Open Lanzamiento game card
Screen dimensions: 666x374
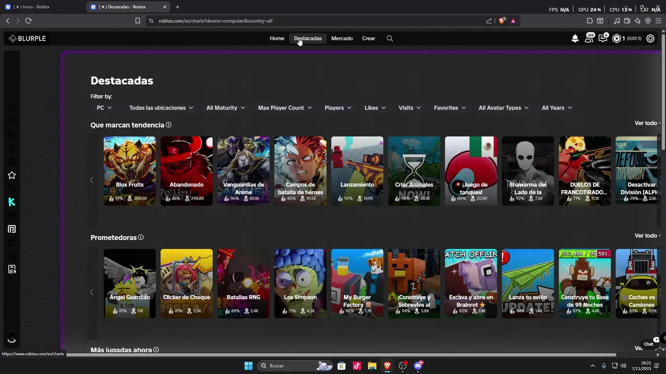[x=357, y=171]
